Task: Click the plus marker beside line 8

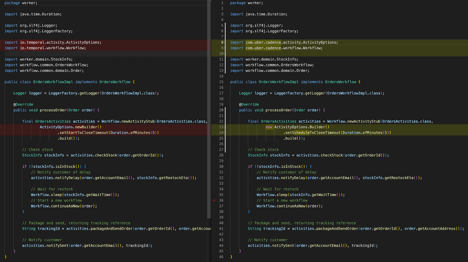Action: 225,42
